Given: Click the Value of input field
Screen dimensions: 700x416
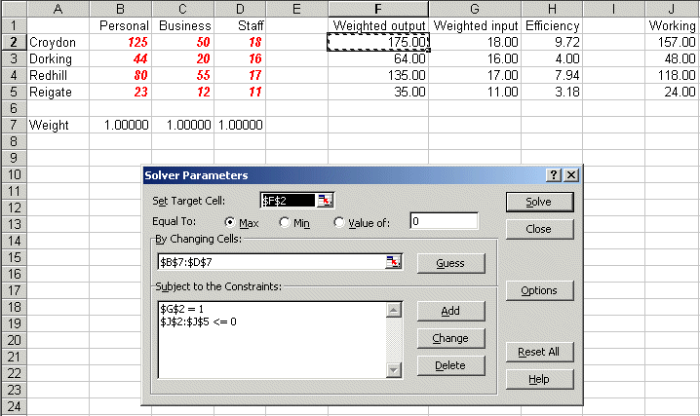Looking at the screenshot, I should (x=444, y=221).
